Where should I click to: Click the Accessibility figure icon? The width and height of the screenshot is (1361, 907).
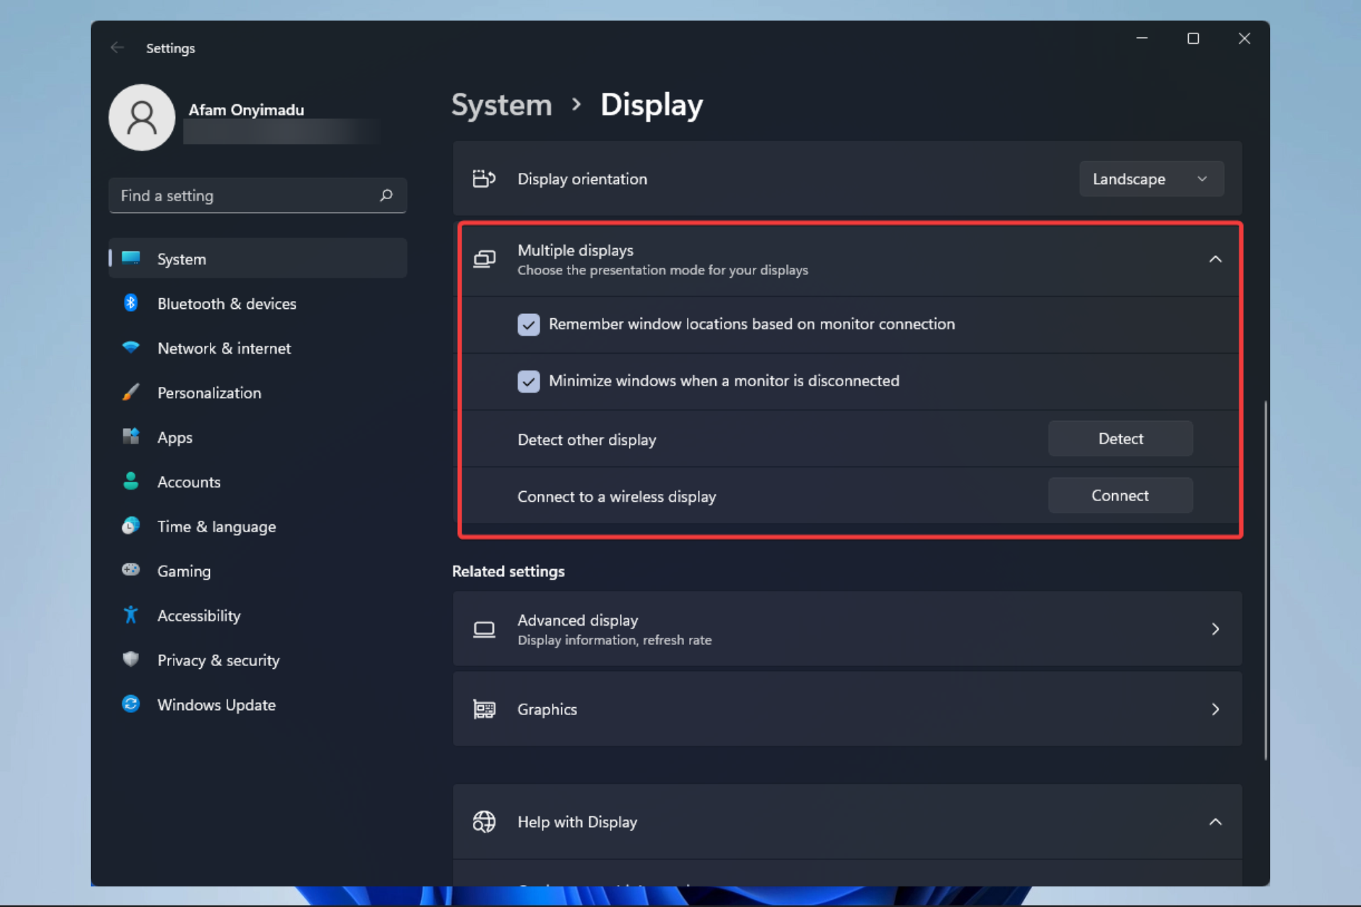(x=130, y=615)
